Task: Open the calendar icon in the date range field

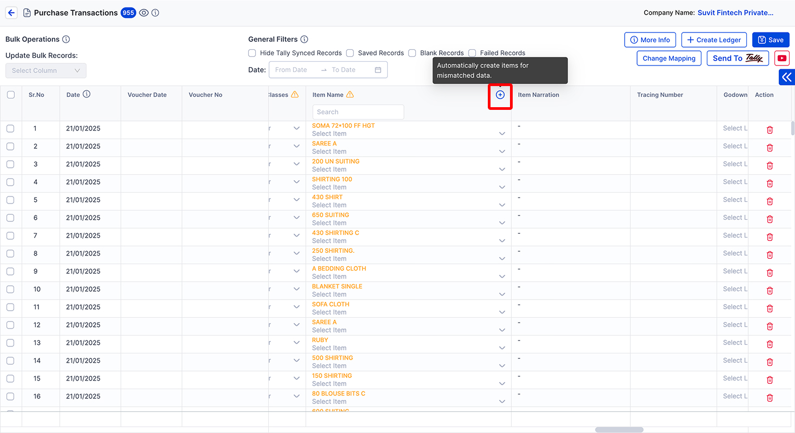Action: [x=378, y=70]
